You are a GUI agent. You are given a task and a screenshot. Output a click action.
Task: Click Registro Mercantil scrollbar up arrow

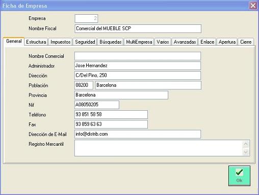pos(246,144)
